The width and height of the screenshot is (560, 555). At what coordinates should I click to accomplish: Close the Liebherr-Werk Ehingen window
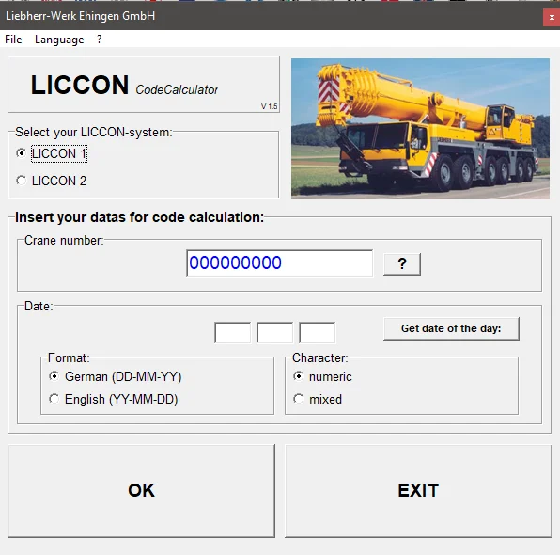552,17
